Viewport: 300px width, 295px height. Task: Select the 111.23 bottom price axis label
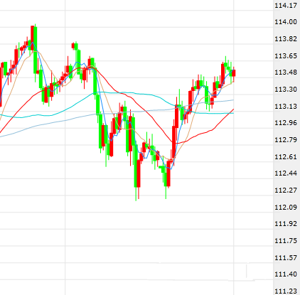tap(286, 291)
